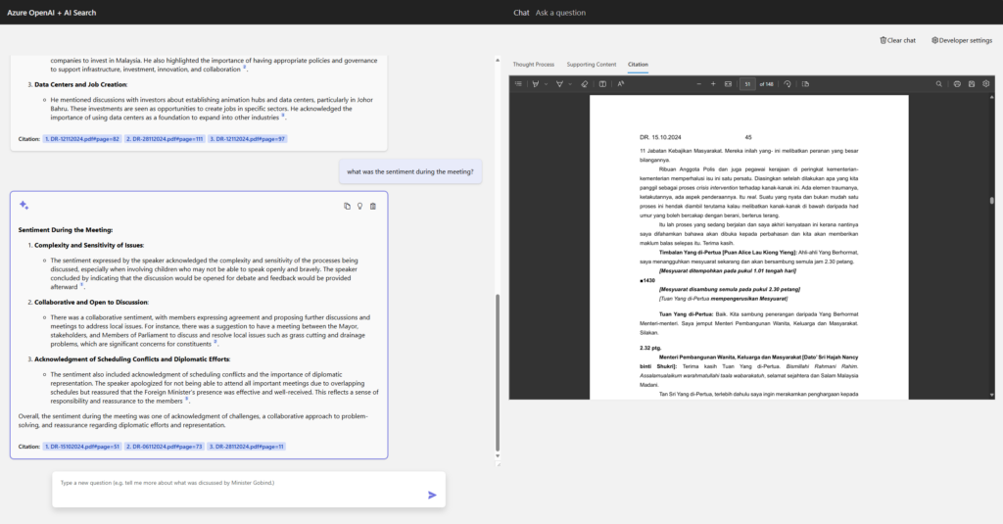Click the superscript citation 1 after "afterward"
This screenshot has width=1003, height=524.
(81, 285)
